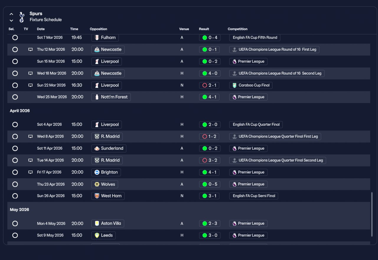Click Premier League logo in the Aston Villa row
378x260 pixels.
point(234,223)
